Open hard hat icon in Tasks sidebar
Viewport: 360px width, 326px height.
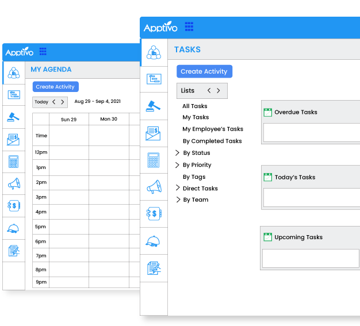click(x=153, y=241)
